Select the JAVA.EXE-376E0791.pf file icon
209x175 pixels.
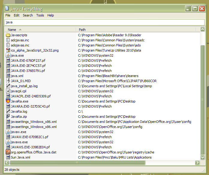point(8,71)
